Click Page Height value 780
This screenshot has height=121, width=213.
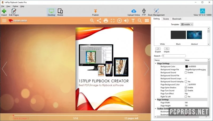(x=186, y=106)
